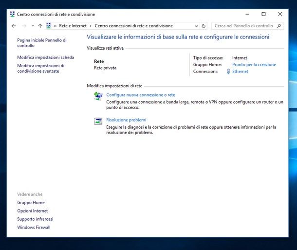
Task: Open Modifica impostazioni di condivisione avanzate
Action: click(40, 68)
